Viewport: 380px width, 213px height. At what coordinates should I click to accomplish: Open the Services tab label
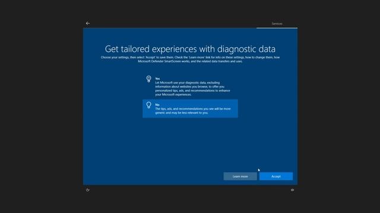click(x=277, y=24)
